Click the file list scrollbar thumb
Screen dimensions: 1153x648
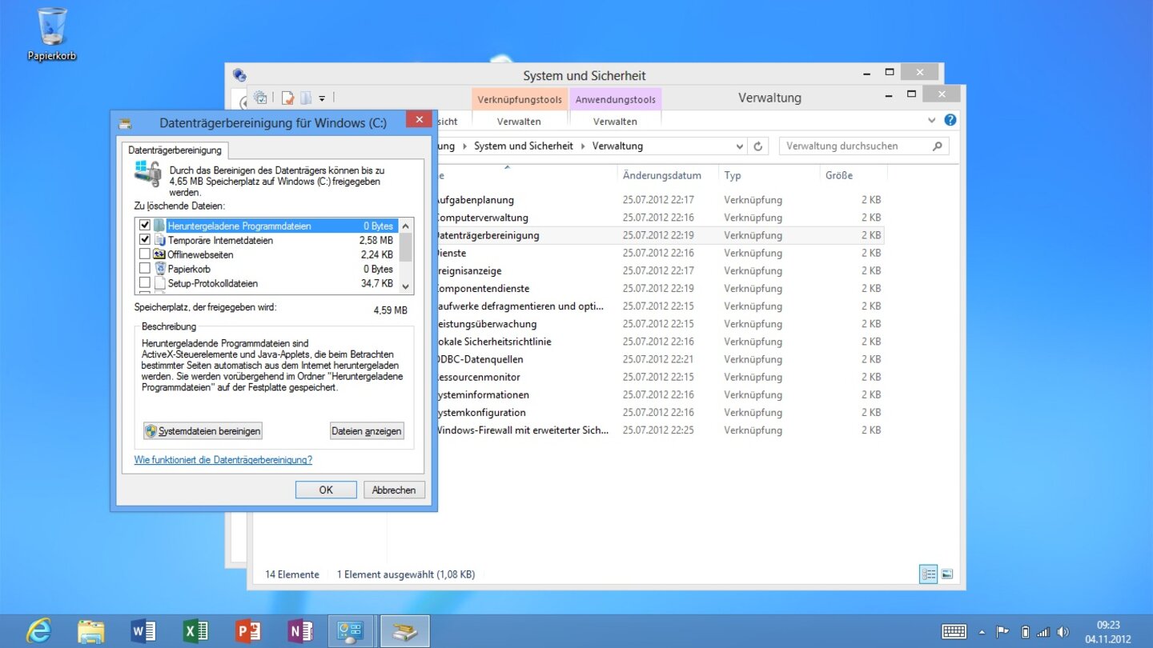coord(406,246)
